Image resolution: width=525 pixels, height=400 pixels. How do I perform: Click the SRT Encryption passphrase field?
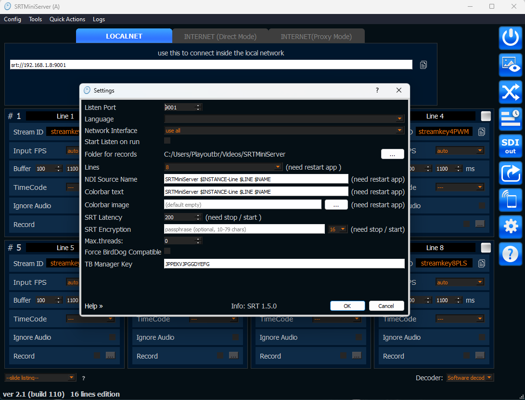point(244,229)
